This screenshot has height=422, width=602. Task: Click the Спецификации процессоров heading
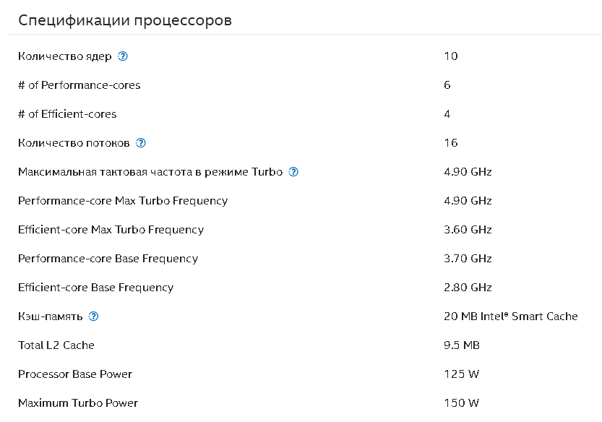pos(125,20)
